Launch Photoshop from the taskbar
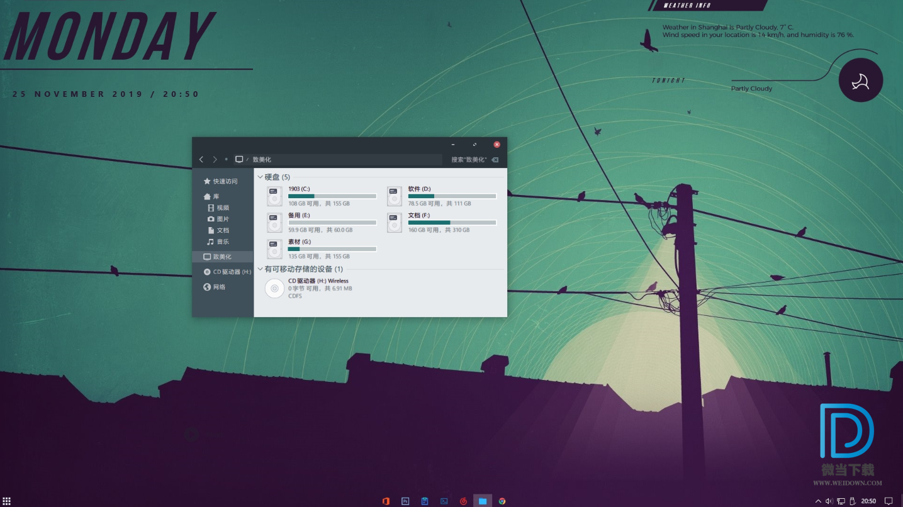 tap(405, 501)
